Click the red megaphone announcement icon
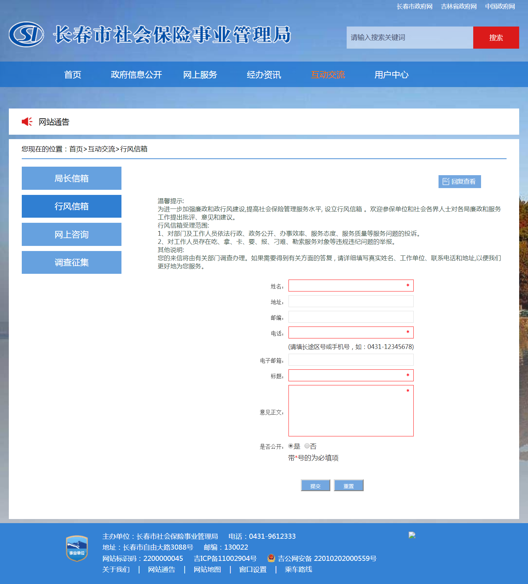528x584 pixels. [x=27, y=122]
